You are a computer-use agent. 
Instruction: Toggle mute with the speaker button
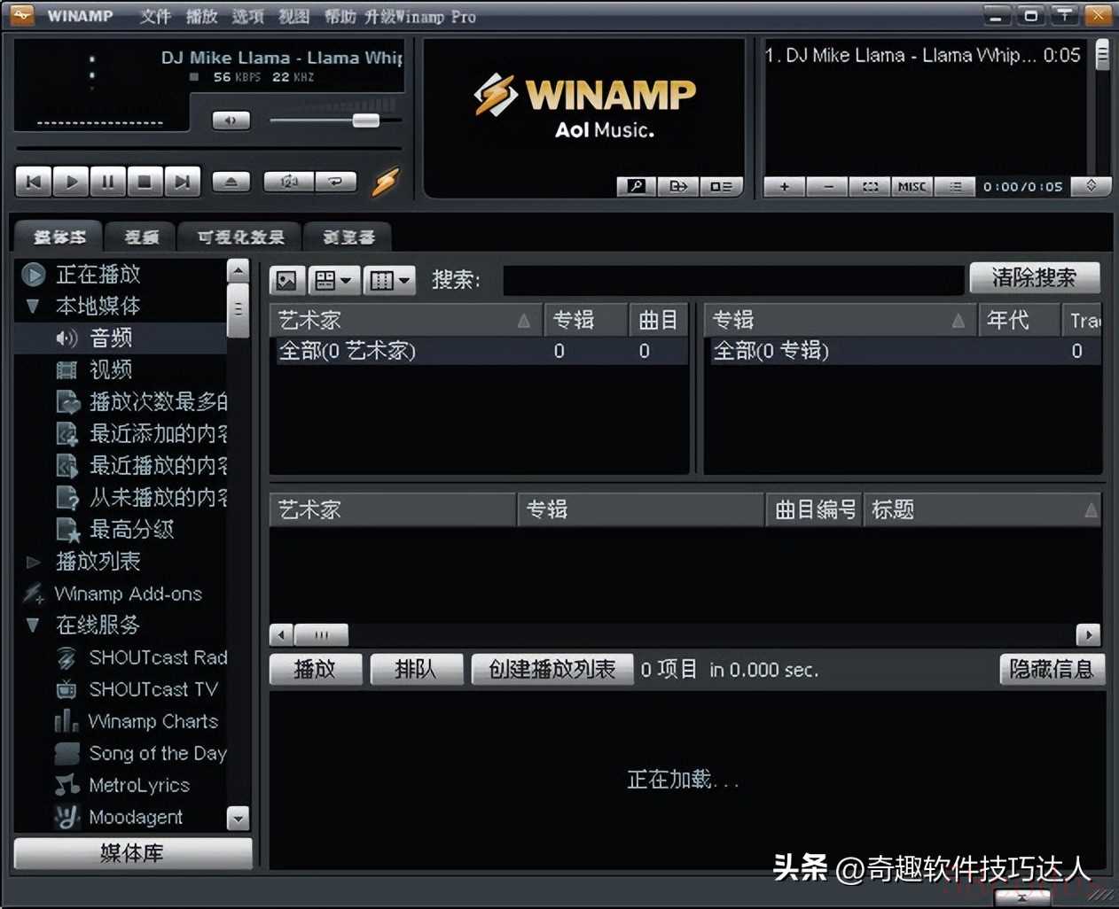pos(231,120)
